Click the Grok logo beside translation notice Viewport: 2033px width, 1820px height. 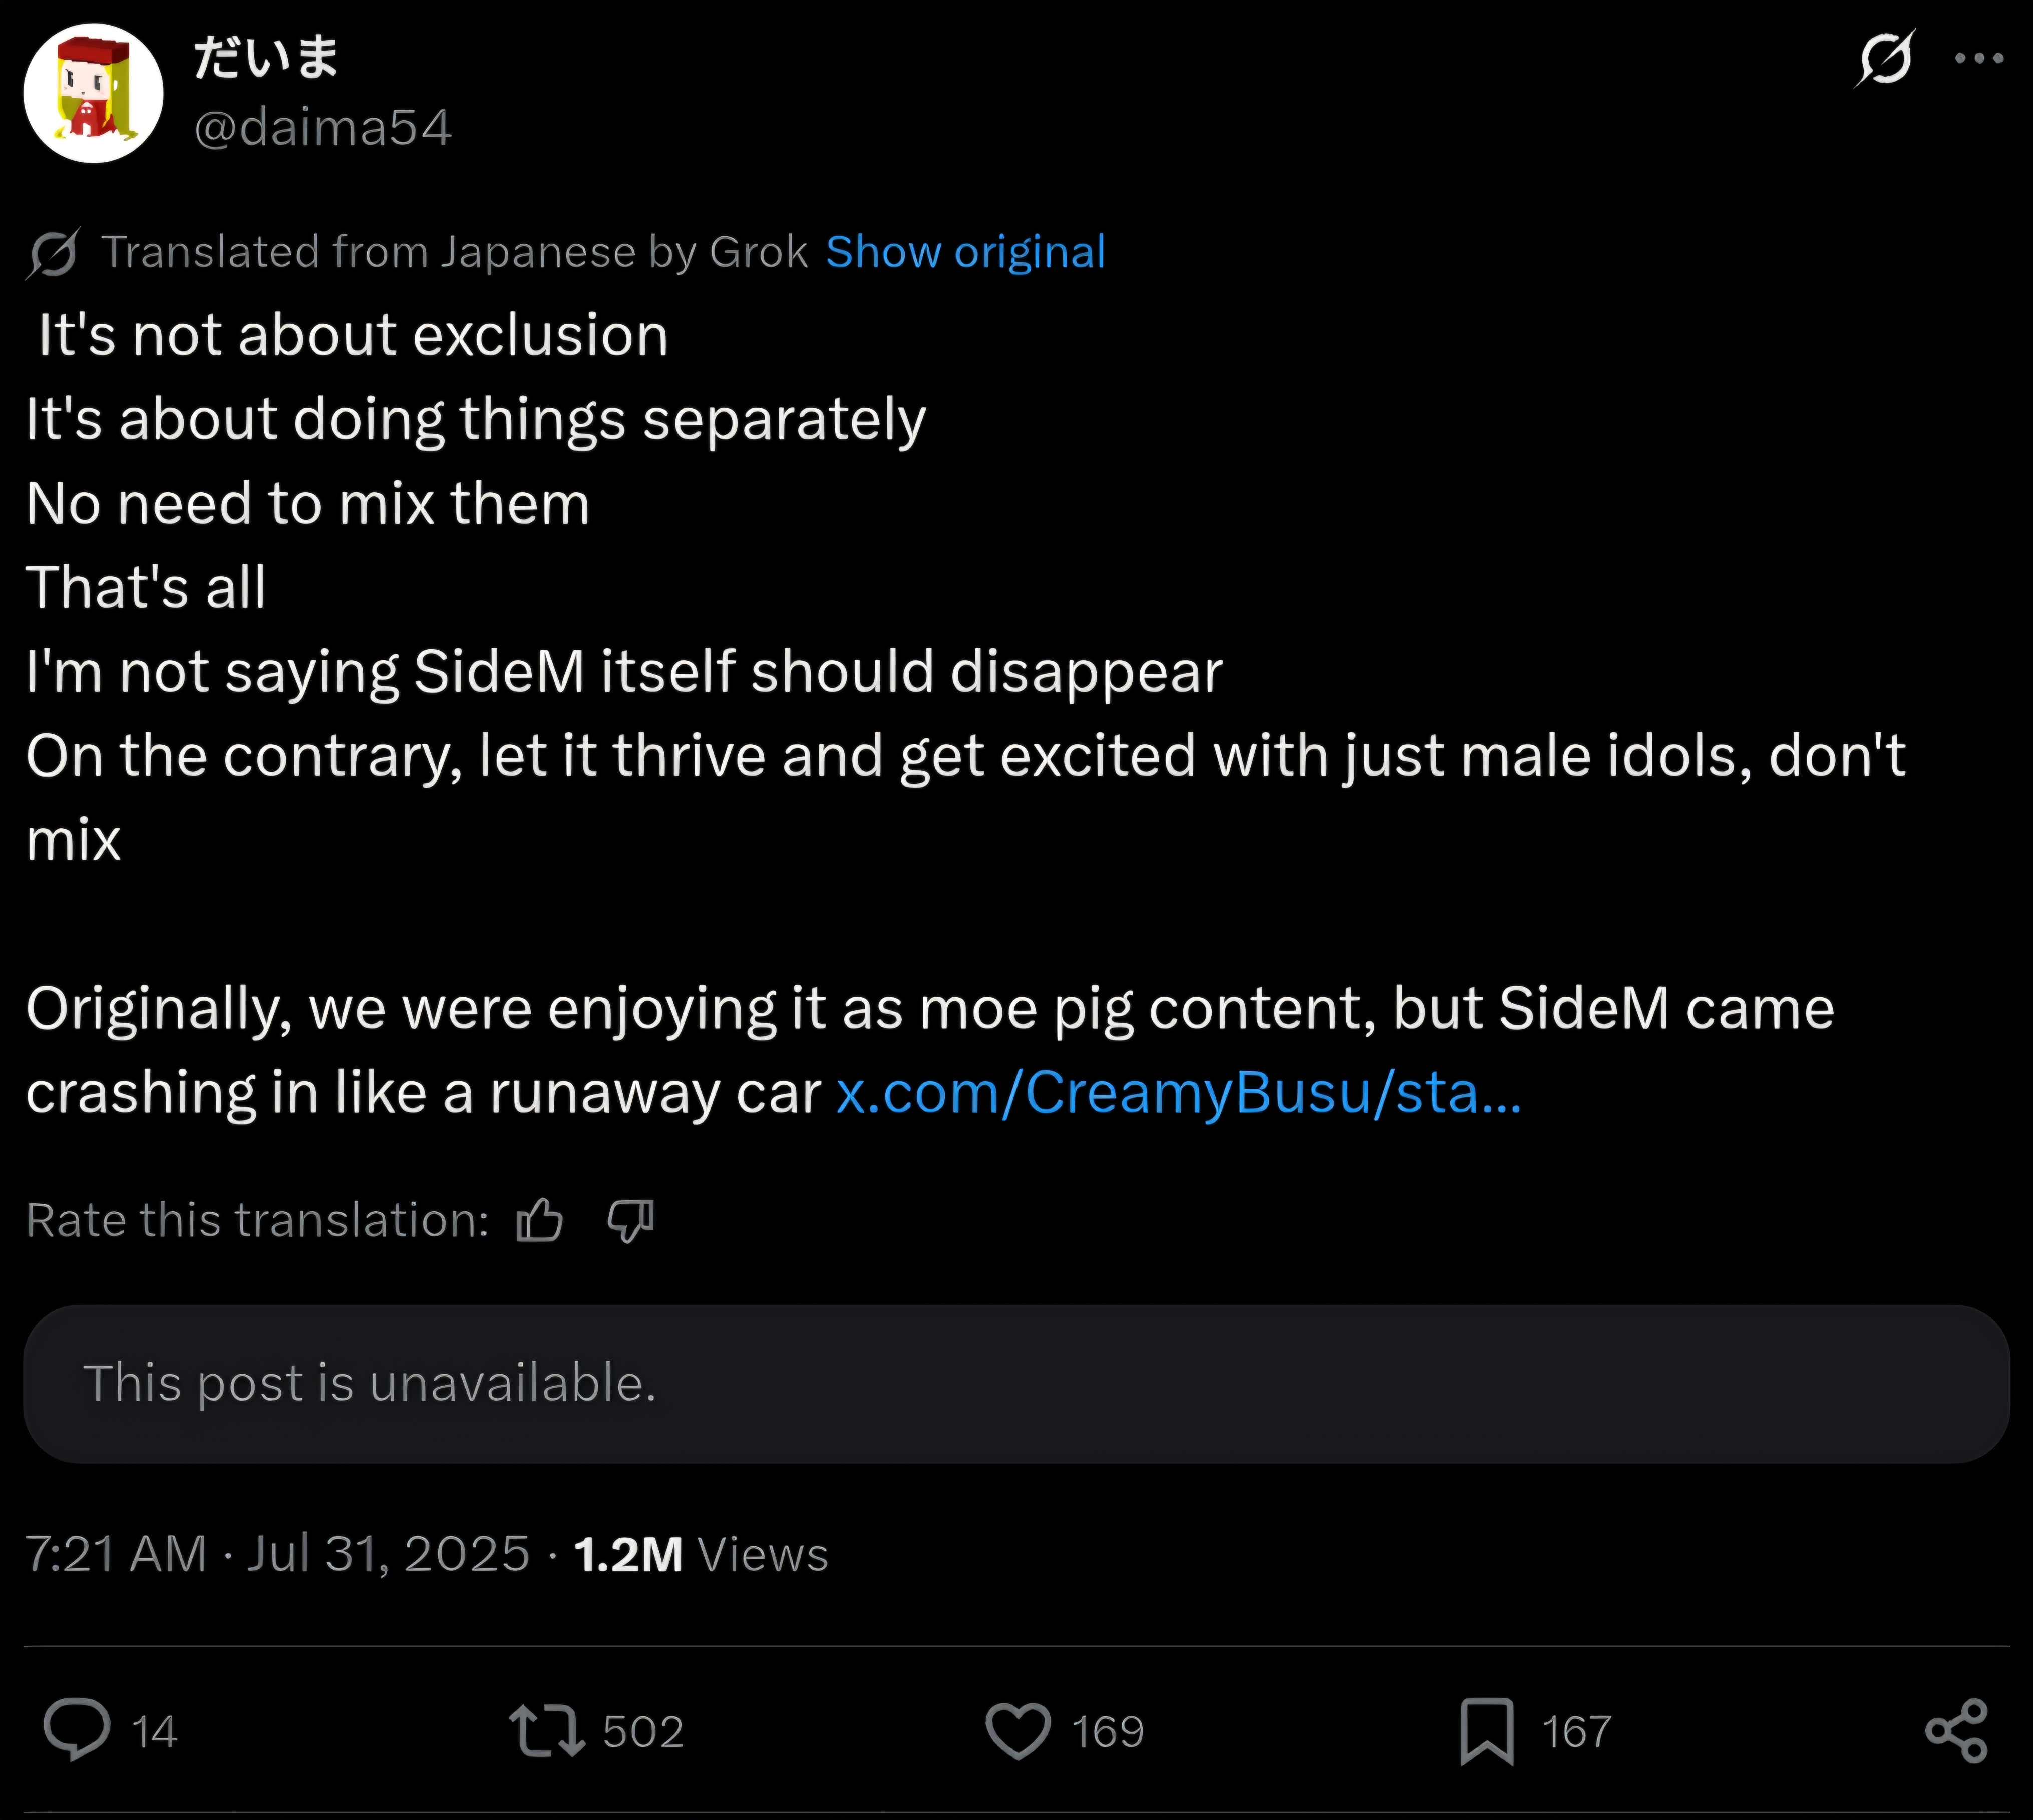pos(53,253)
